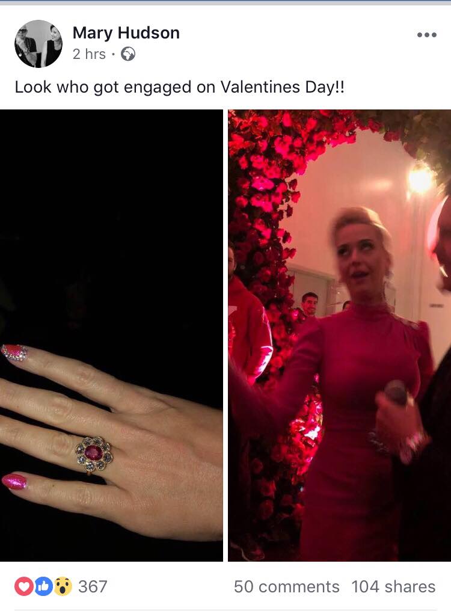The image size is (451, 614).
Task: Click the 2 hrs post timestamp
Action: point(89,54)
